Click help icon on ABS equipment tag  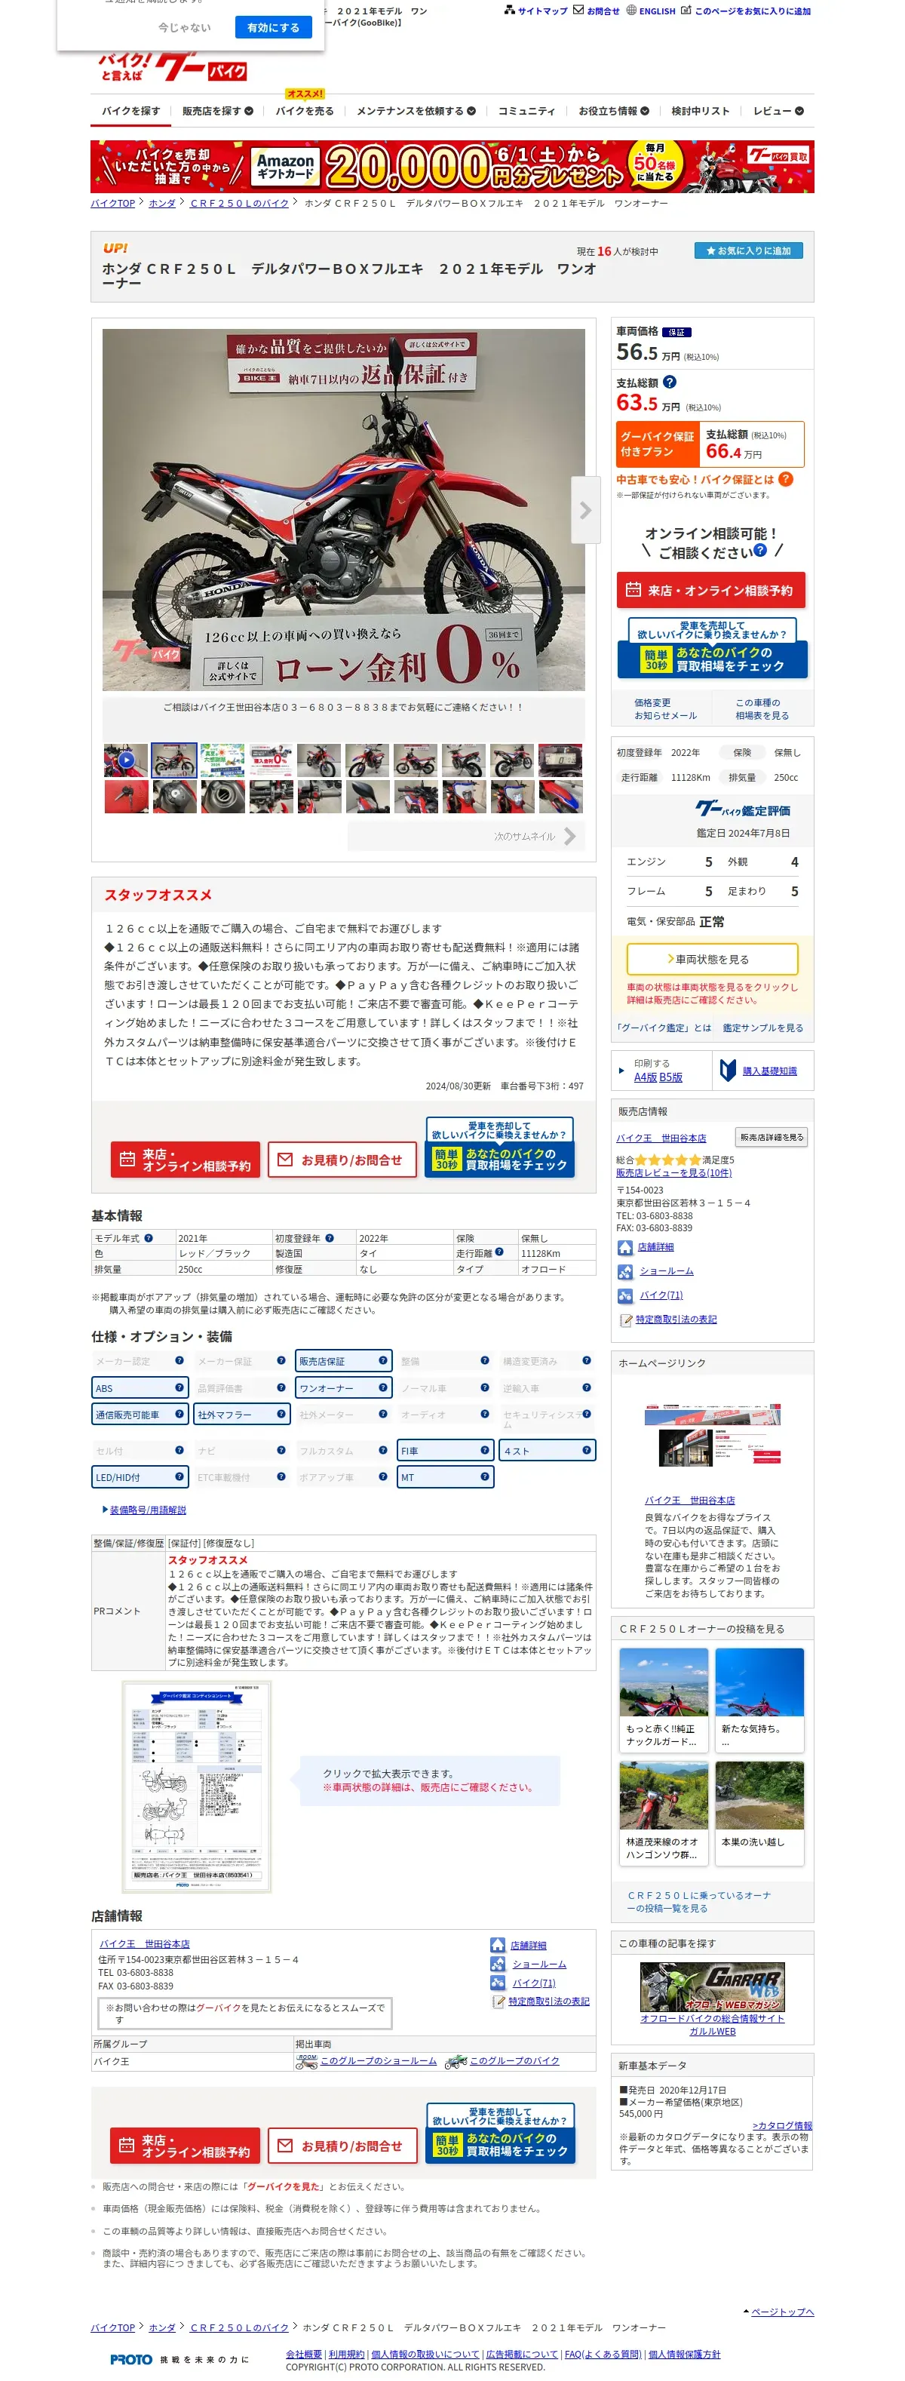[179, 1387]
